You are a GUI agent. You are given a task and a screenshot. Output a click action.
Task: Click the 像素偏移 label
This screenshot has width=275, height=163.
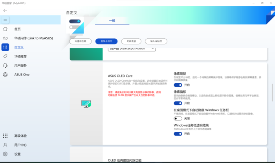180,92
